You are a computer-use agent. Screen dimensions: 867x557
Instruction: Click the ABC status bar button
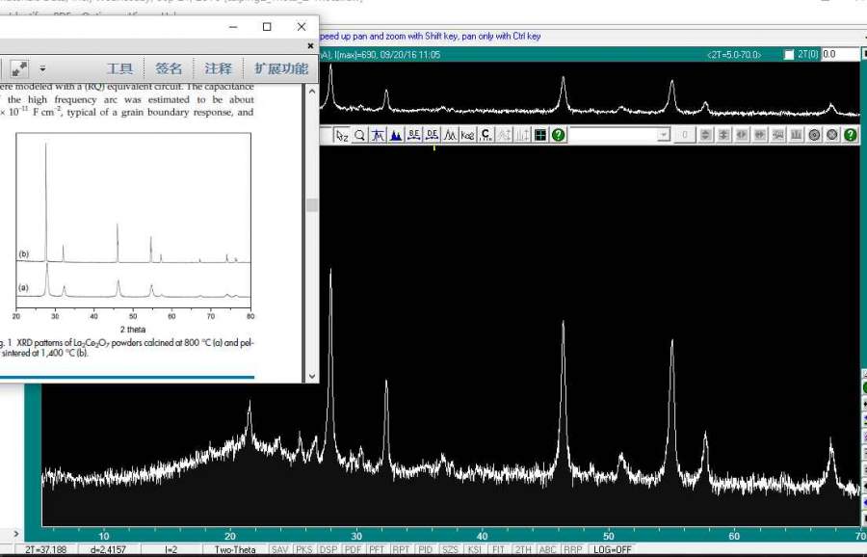[x=547, y=550]
